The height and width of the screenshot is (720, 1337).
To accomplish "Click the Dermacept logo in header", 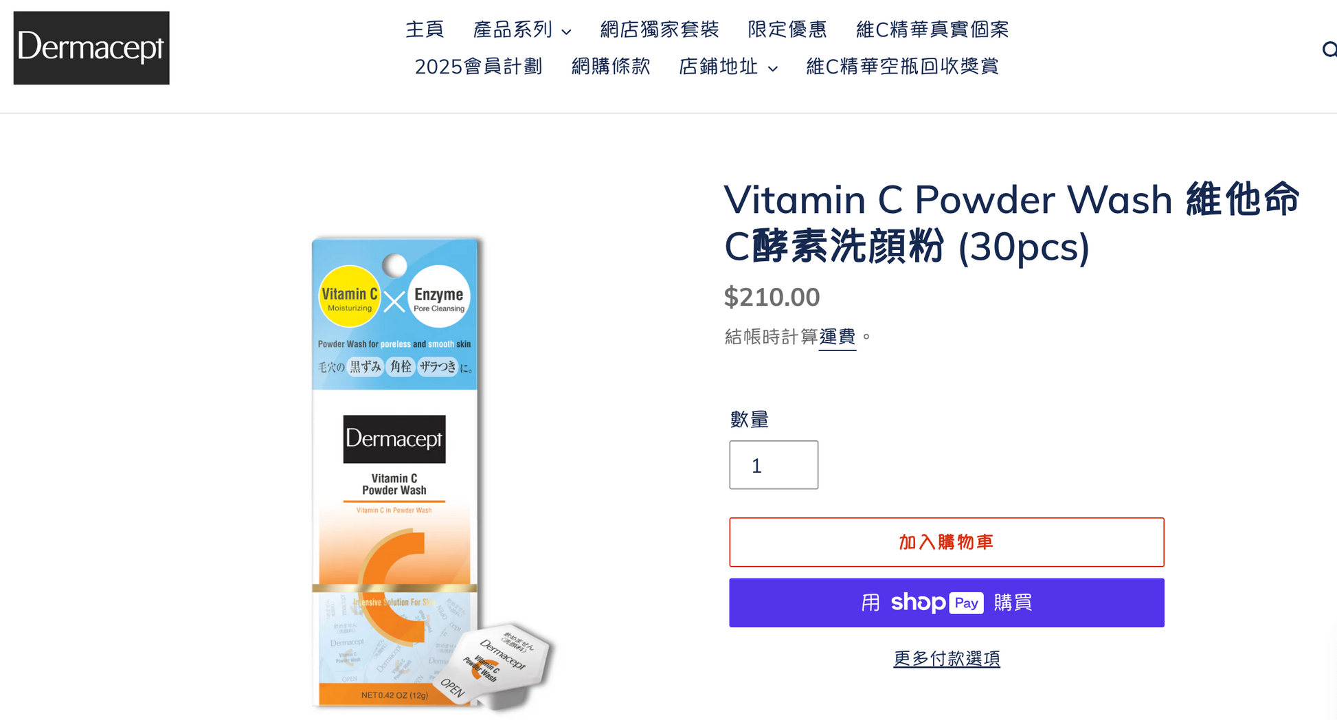I will pyautogui.click(x=91, y=48).
